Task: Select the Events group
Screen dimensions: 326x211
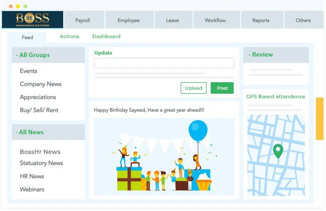Action: tap(29, 71)
